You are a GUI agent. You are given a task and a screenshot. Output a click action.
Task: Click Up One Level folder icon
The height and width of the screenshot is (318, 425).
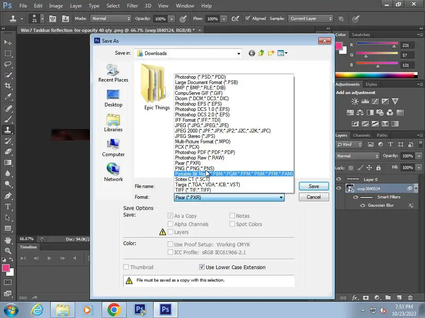pyautogui.click(x=261, y=53)
